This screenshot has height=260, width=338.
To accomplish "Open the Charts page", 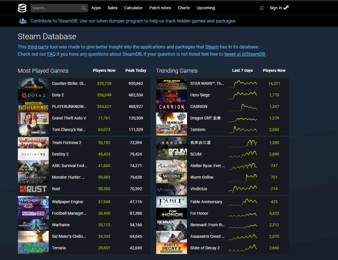I will (x=184, y=8).
